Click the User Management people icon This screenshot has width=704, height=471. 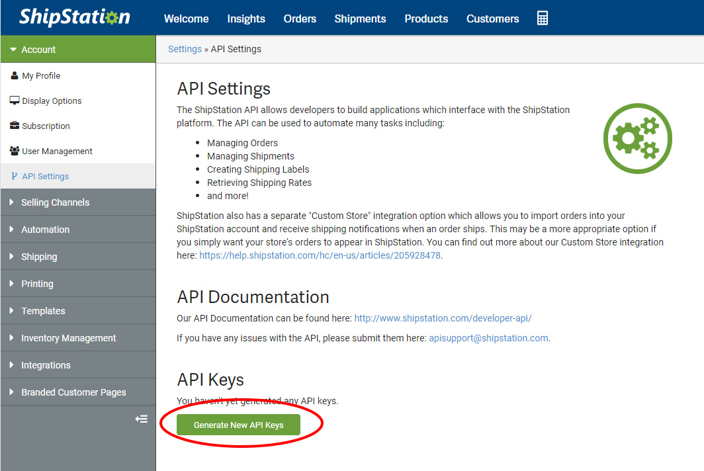(15, 151)
